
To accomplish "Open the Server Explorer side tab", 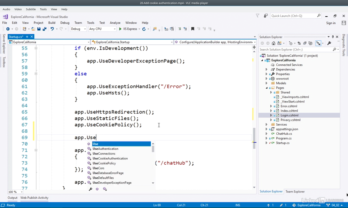I will [4, 44].
